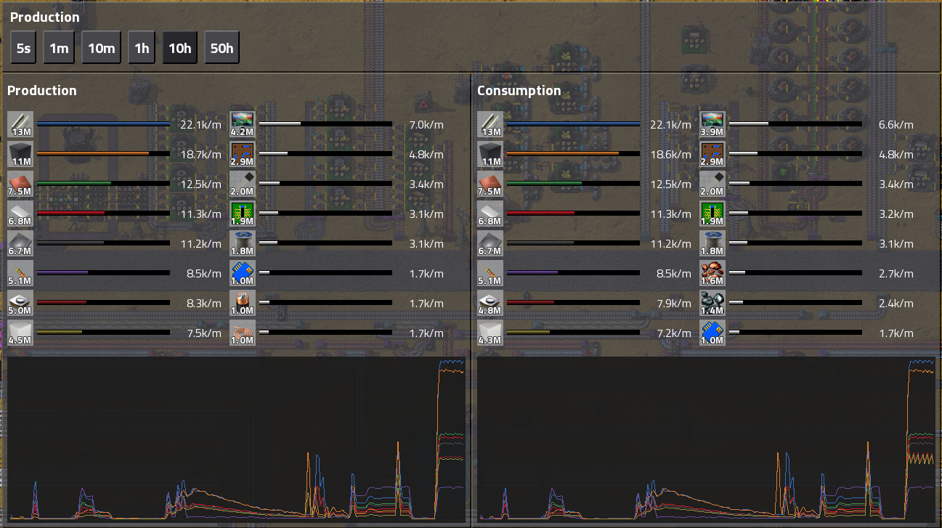
Task: Set the time range to 1m
Action: coord(59,48)
